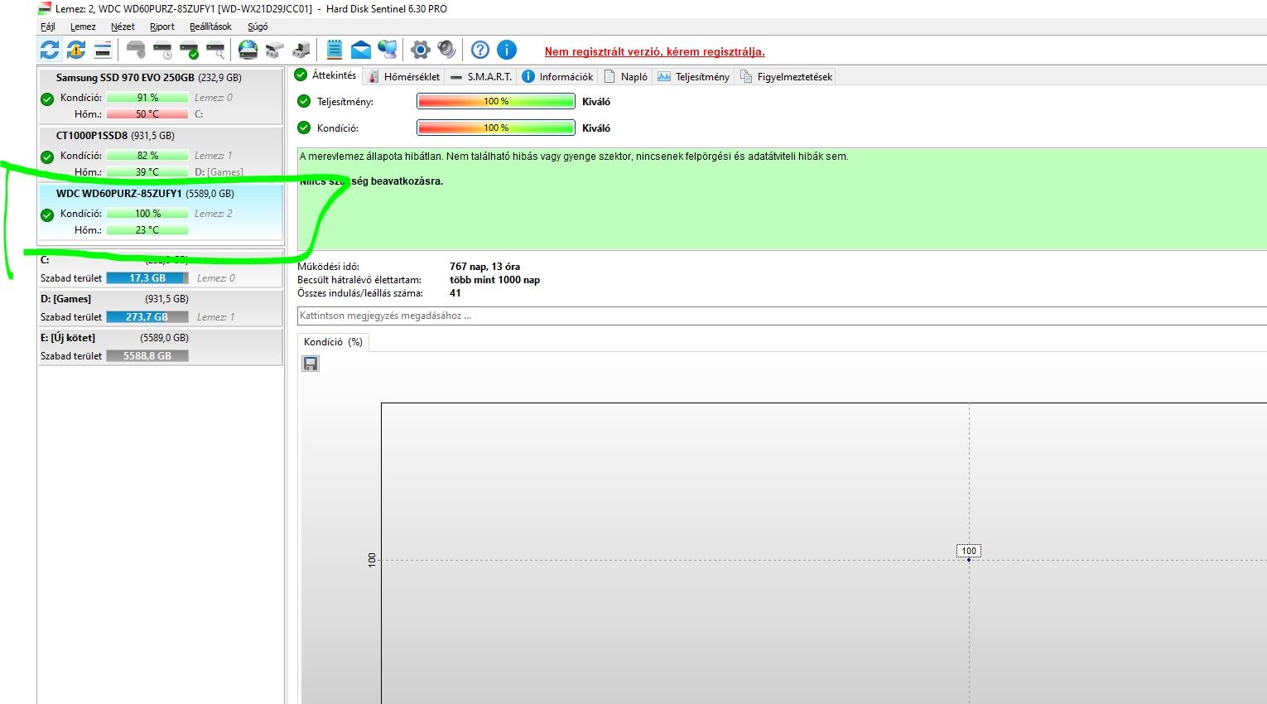This screenshot has height=704, width=1267.
Task: Click Hard Disk Sentinel title bar app icon
Action: coord(45,8)
